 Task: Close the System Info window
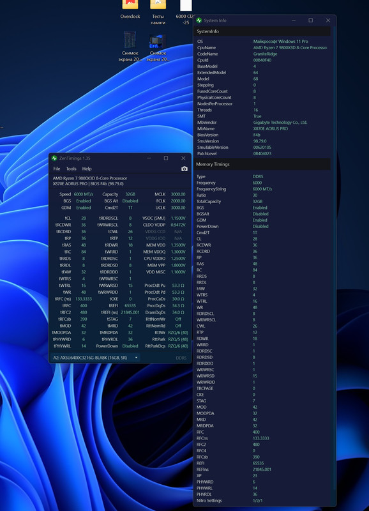pos(328,20)
